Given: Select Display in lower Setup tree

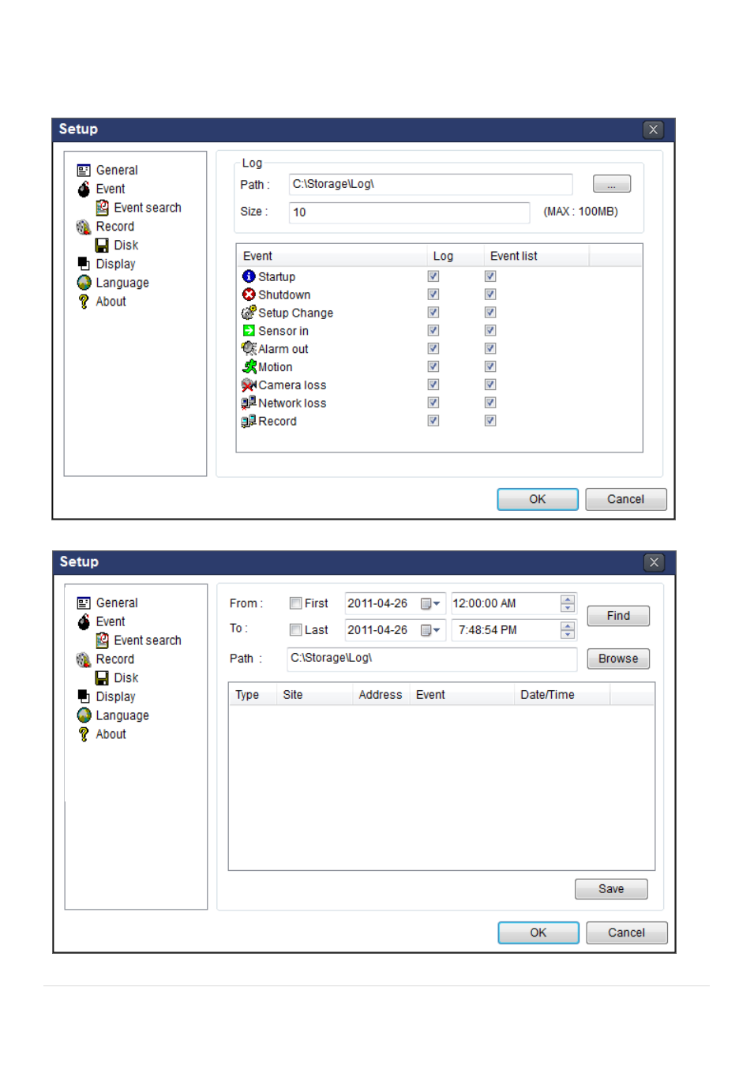Looking at the screenshot, I should click(115, 696).
